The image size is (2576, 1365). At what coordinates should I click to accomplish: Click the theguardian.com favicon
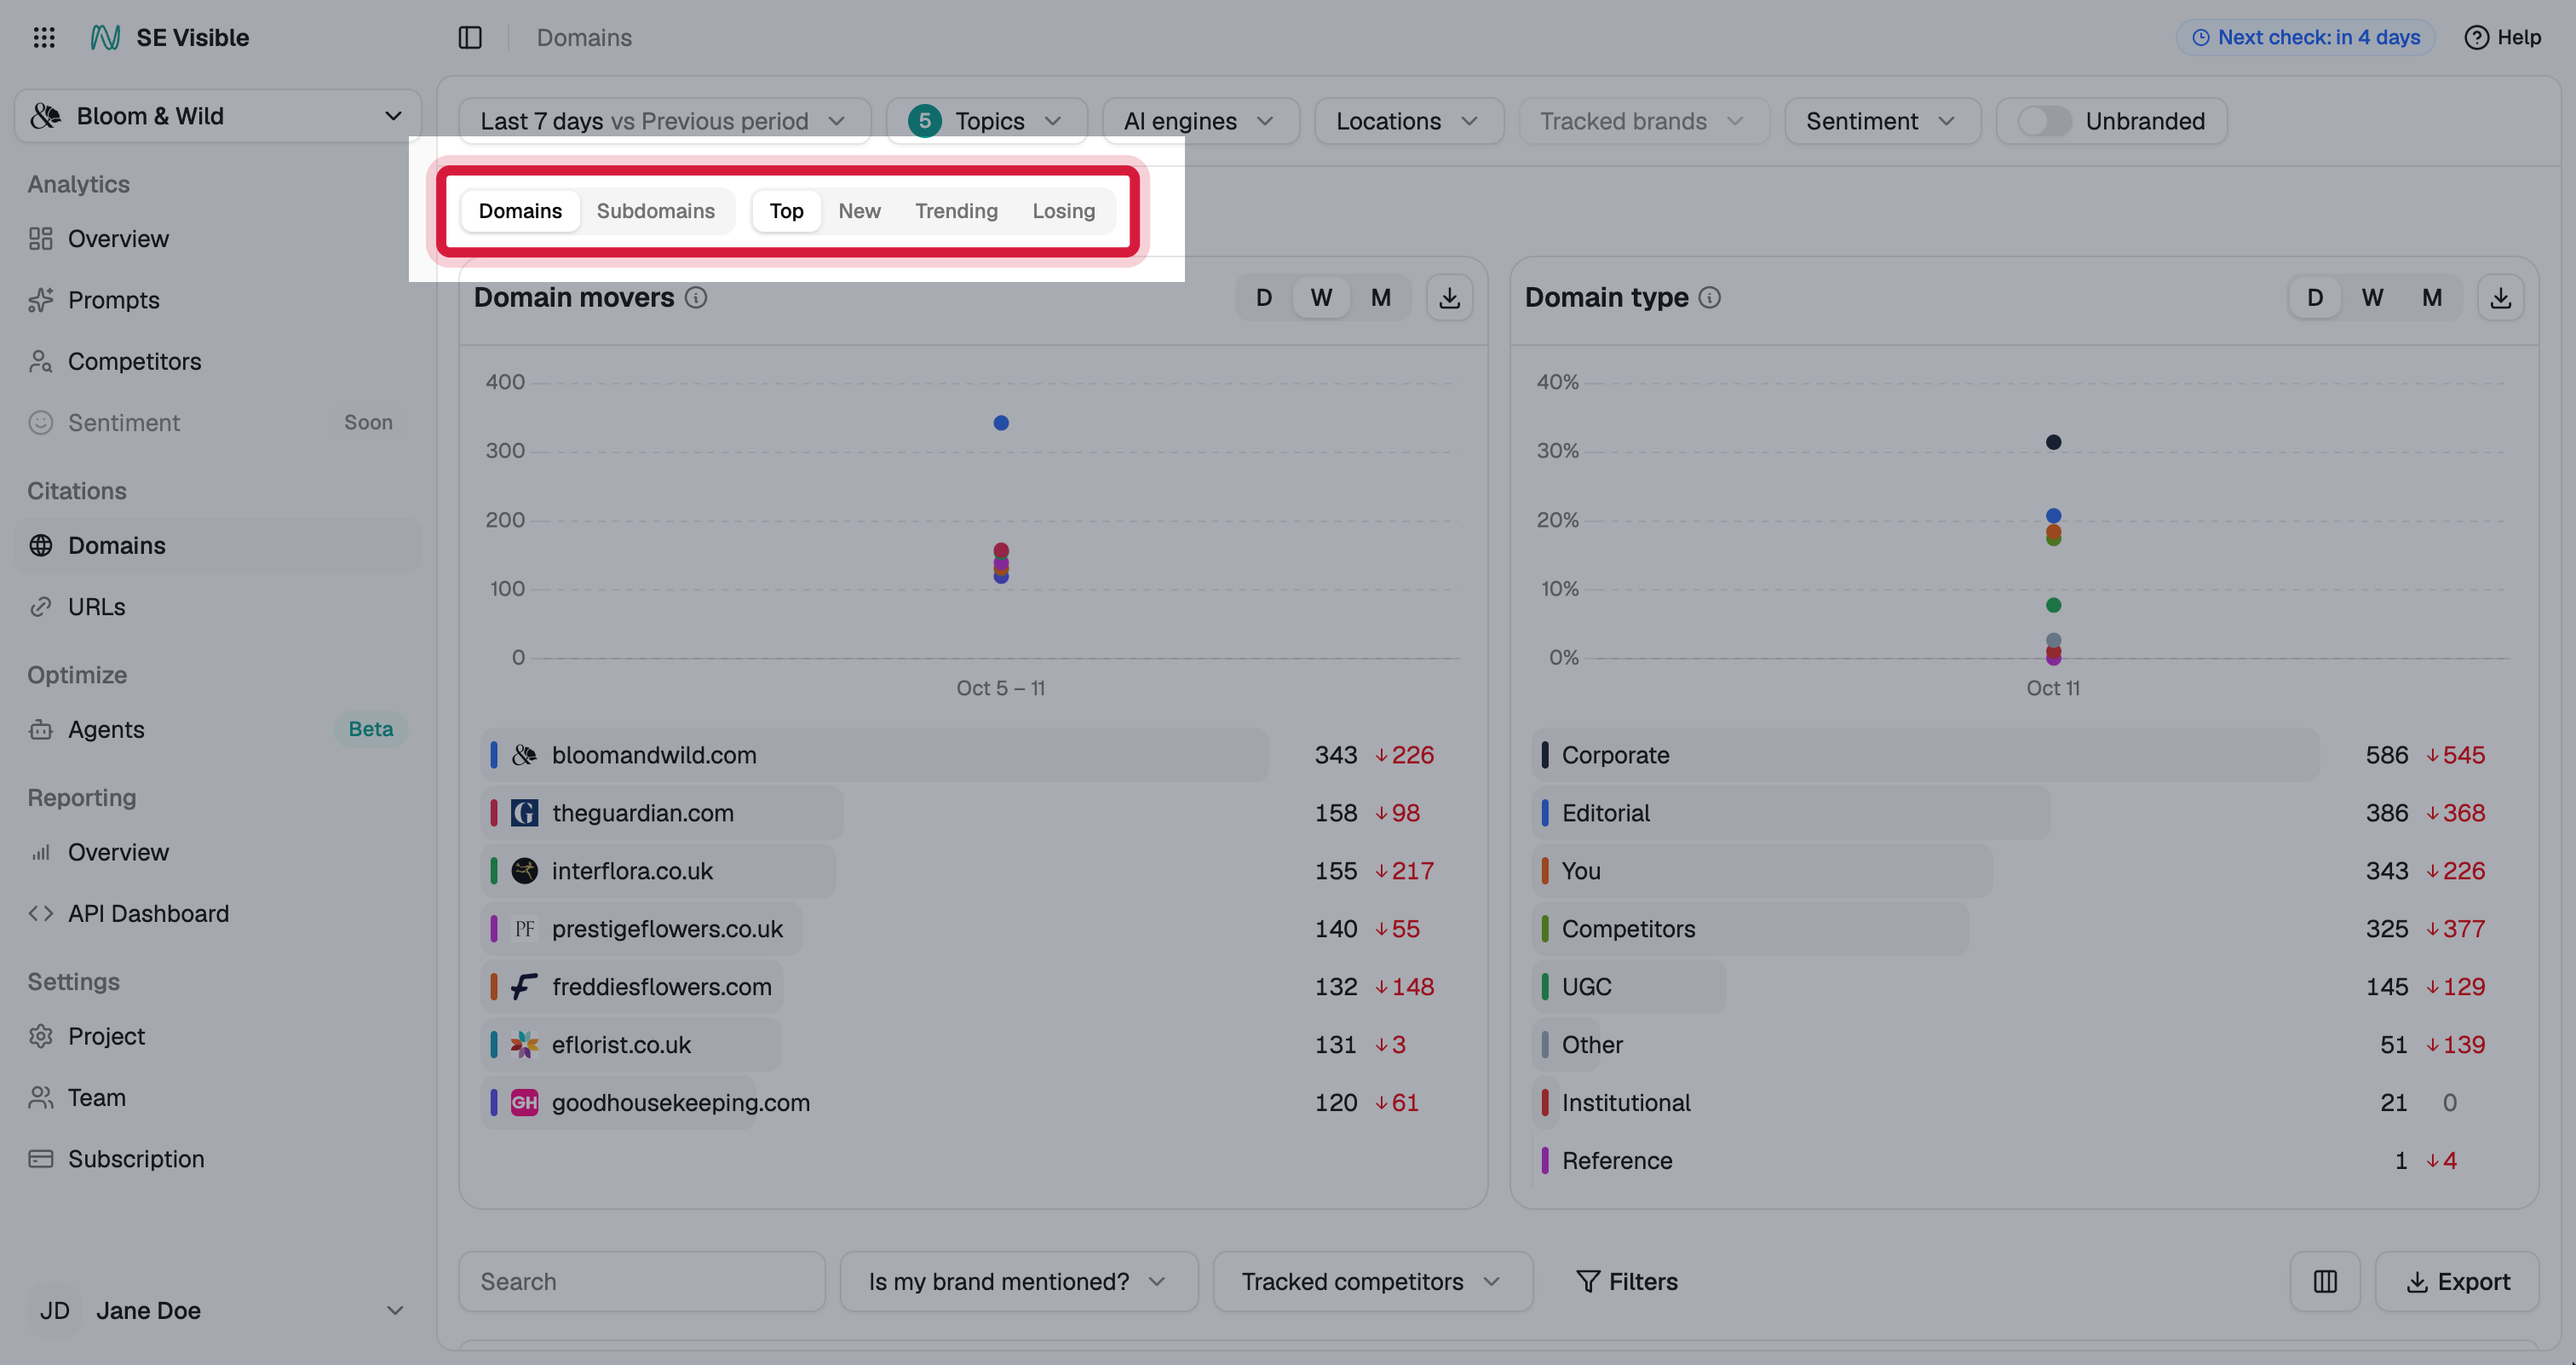click(524, 813)
